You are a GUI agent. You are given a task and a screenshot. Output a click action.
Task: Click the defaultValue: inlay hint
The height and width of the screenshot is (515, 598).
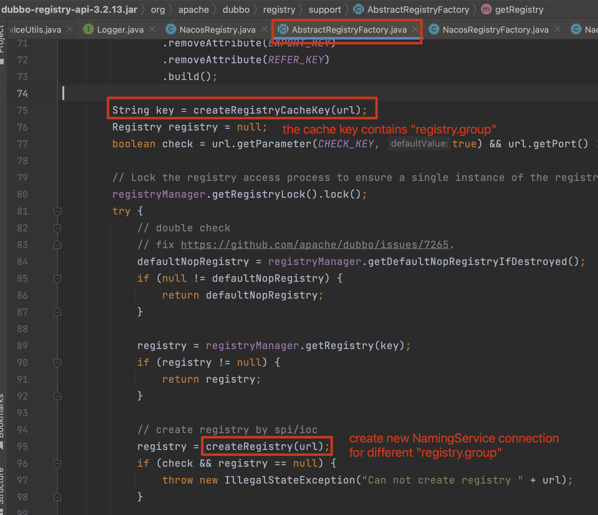[419, 144]
